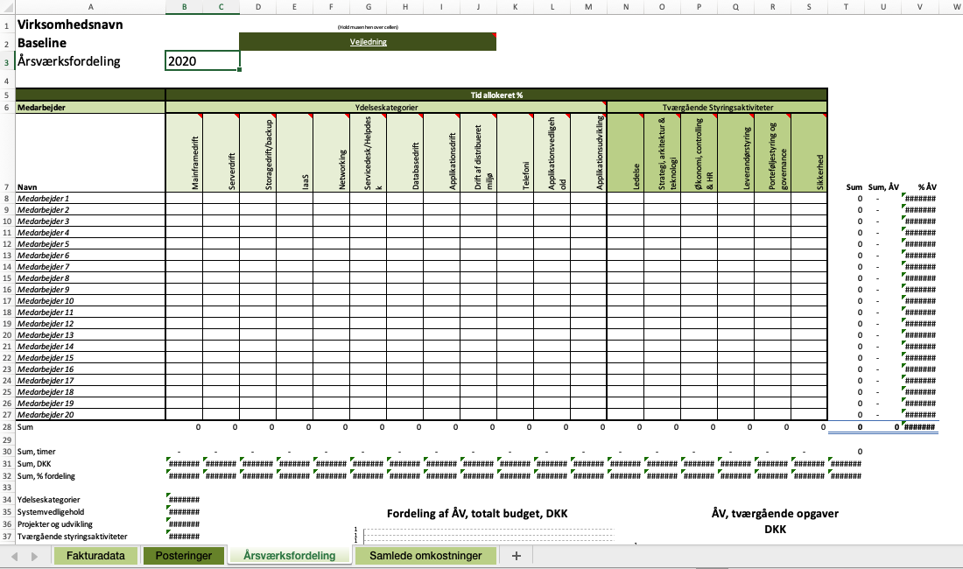Click the previous sheet navigation arrow
This screenshot has height=569, width=963.
[14, 556]
